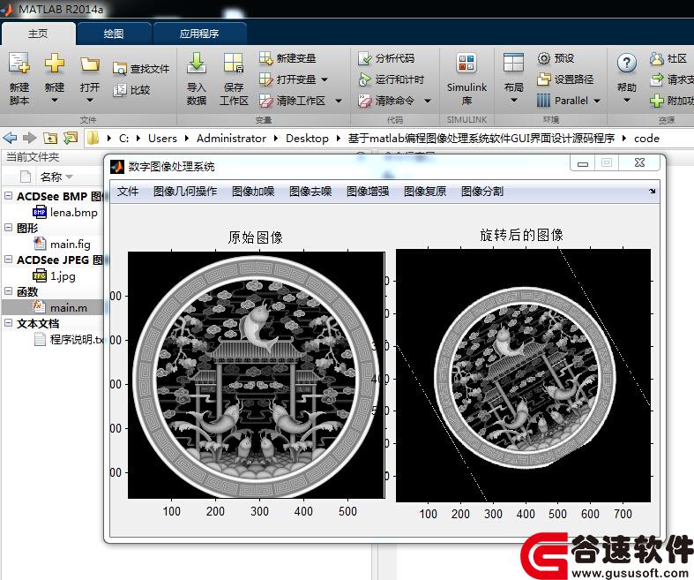
Task: Click Import Data (导入数据) icon
Action: click(x=196, y=64)
